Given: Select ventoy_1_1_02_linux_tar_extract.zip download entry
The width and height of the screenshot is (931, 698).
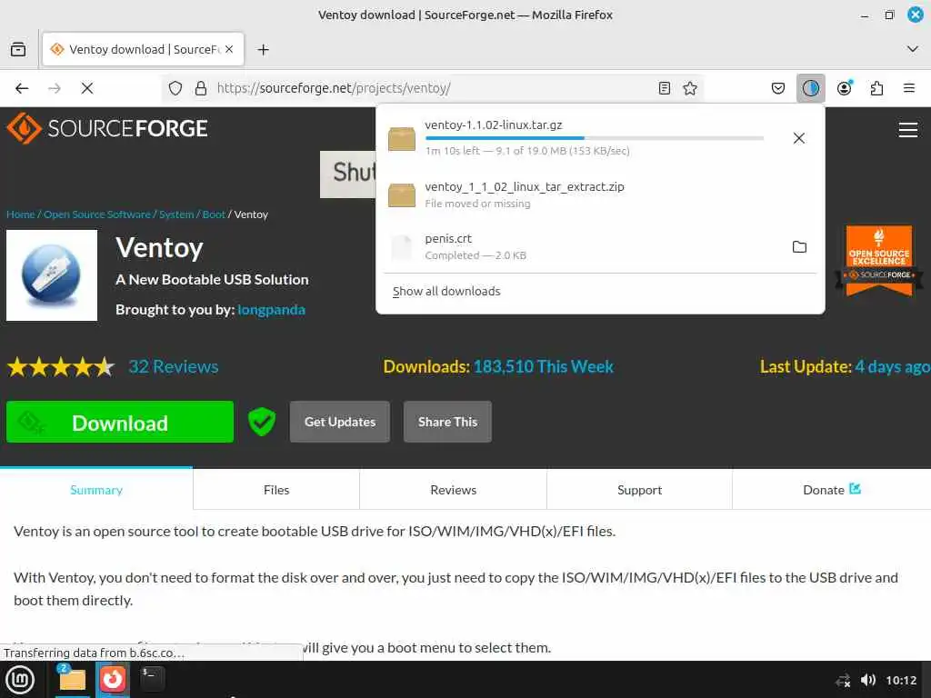Looking at the screenshot, I should pos(600,194).
